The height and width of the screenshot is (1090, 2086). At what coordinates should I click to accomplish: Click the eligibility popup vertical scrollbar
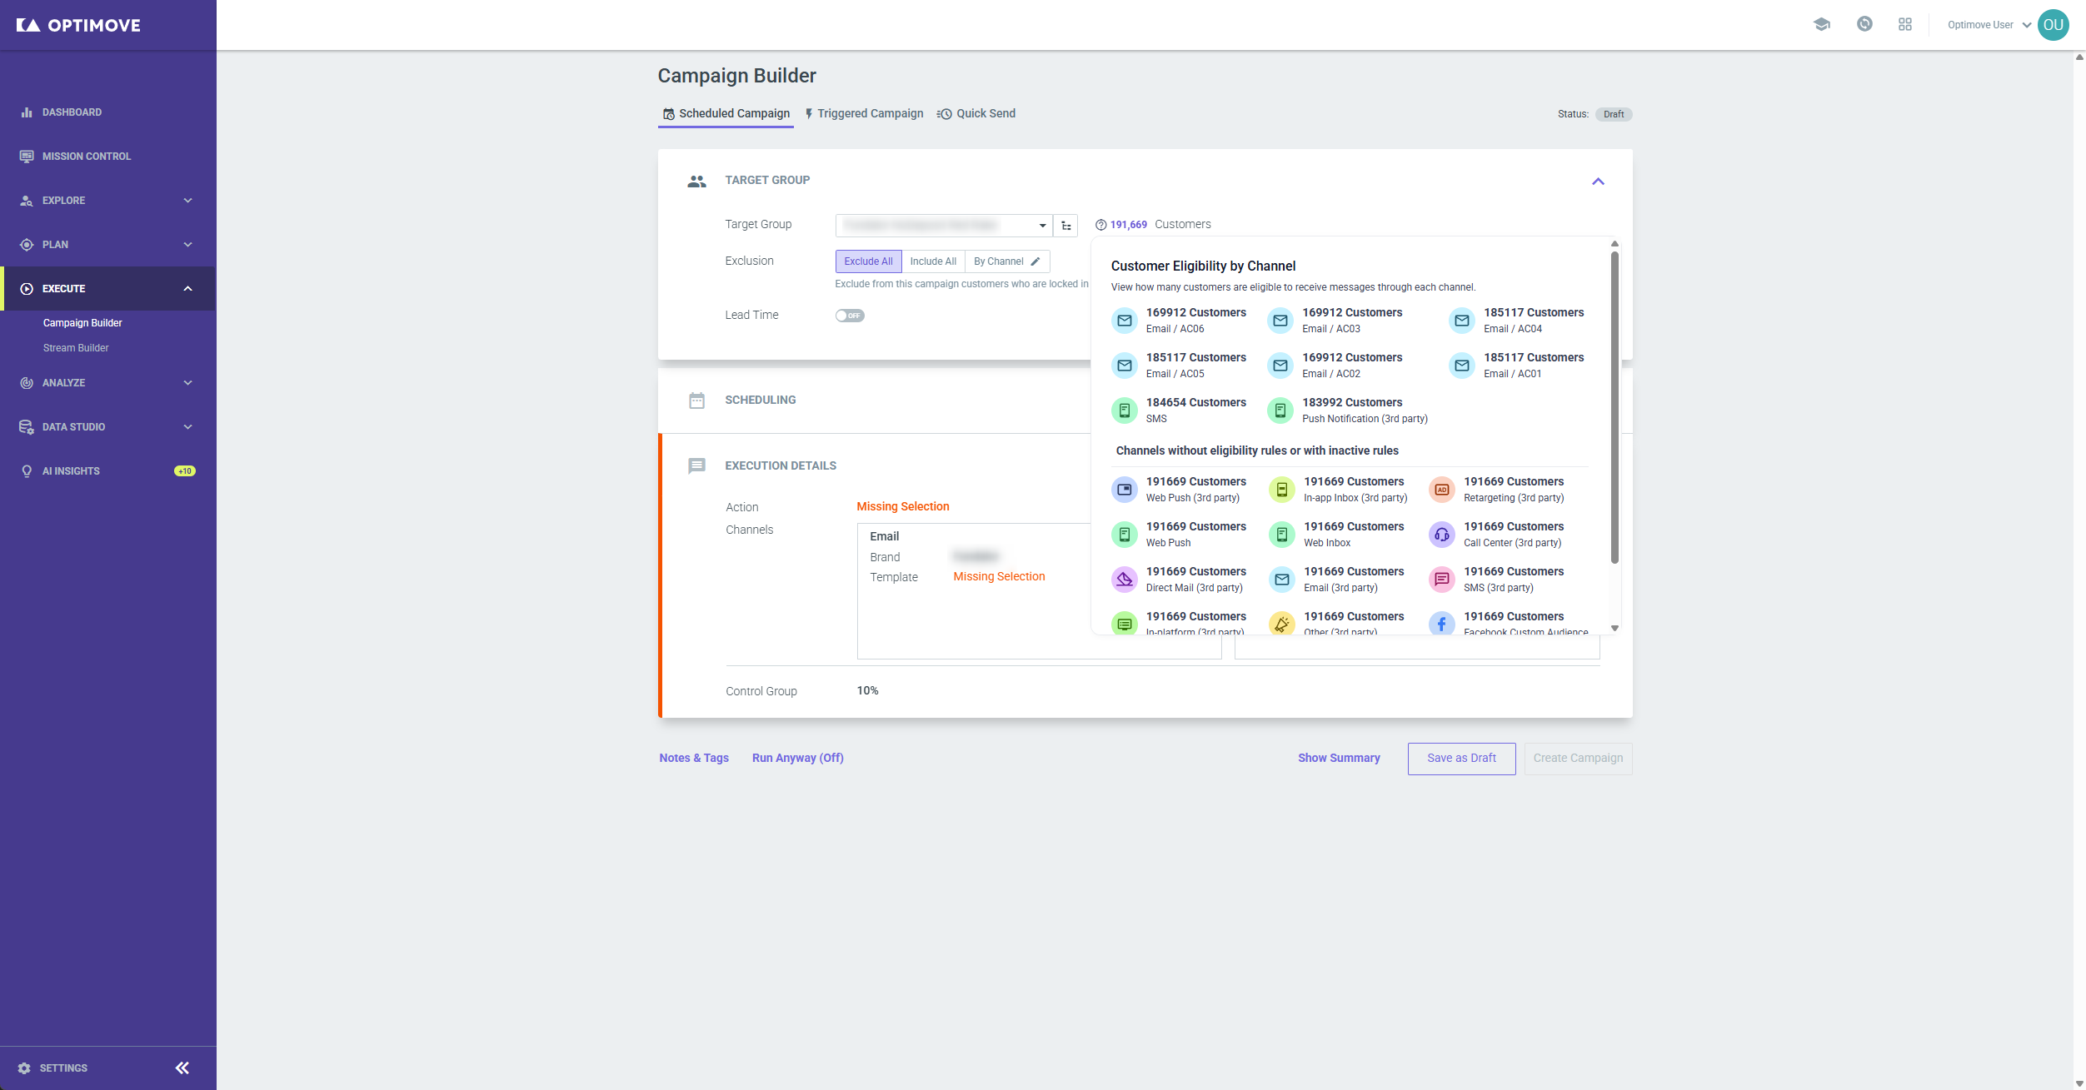click(1614, 408)
